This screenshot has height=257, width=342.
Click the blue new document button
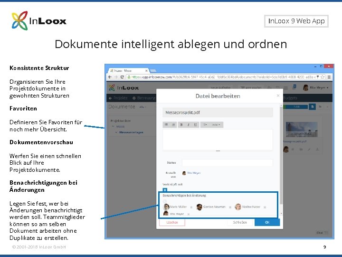(x=313, y=107)
